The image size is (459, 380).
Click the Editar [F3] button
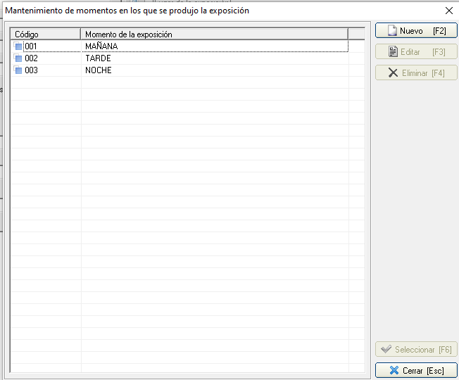416,52
